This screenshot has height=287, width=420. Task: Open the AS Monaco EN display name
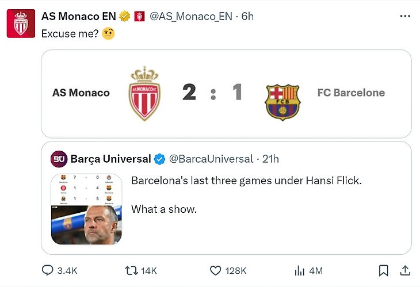tap(79, 17)
